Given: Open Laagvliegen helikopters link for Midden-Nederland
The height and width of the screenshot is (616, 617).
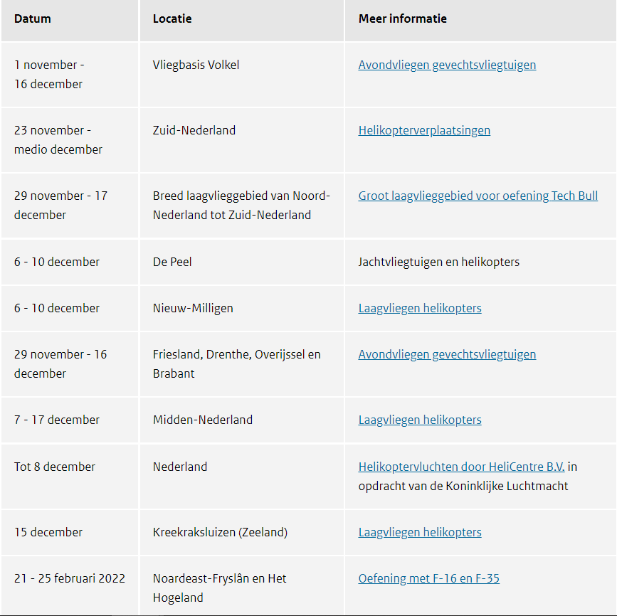Looking at the screenshot, I should (420, 420).
